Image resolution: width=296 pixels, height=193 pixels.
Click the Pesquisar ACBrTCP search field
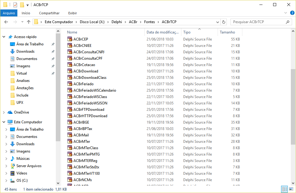[259, 22]
